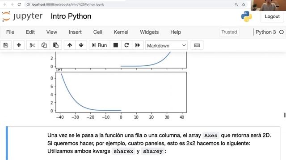Click the browser address bar URL
The image size is (286, 160).
click(x=68, y=4)
